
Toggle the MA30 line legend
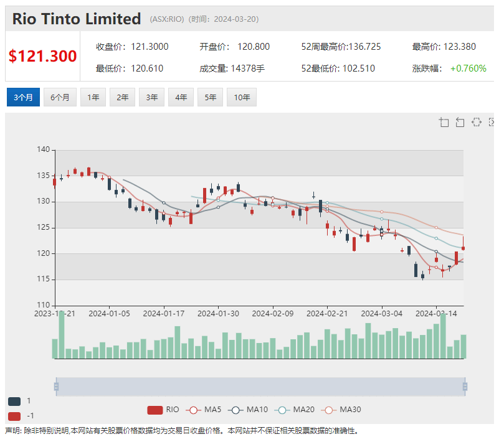point(341,410)
